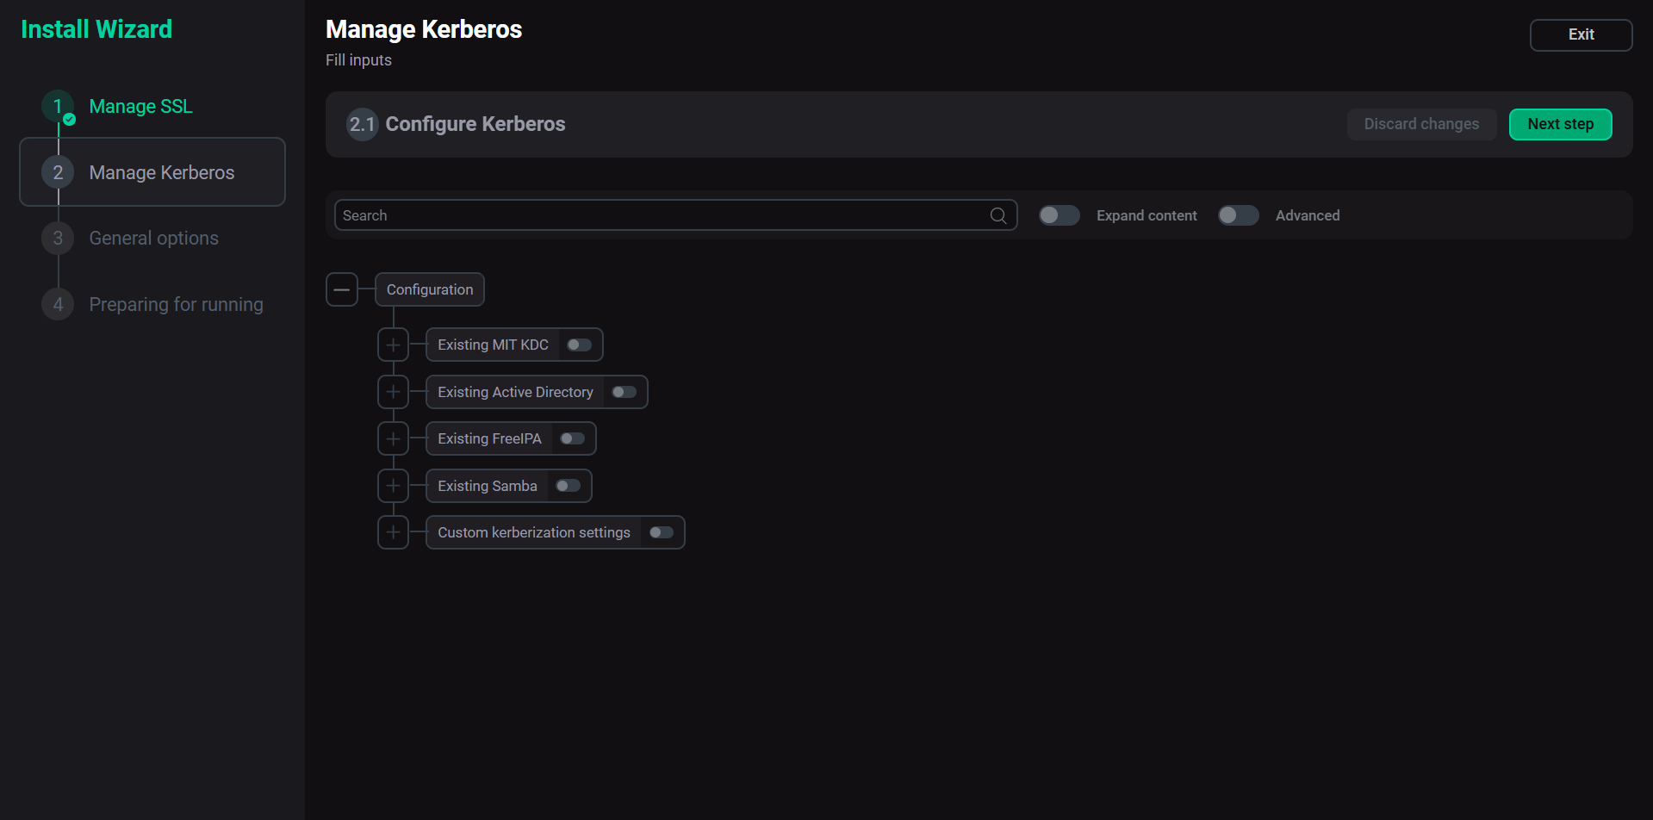The image size is (1653, 820).
Task: Turn on the Advanced toggle
Action: (1239, 214)
